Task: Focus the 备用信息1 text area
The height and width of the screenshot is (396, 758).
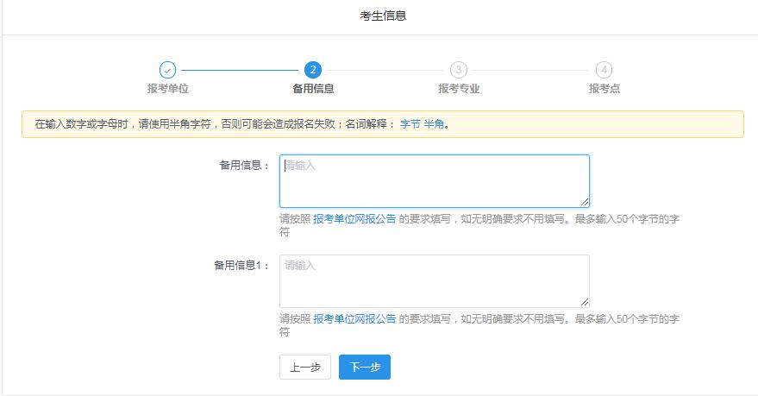Action: 434,281
